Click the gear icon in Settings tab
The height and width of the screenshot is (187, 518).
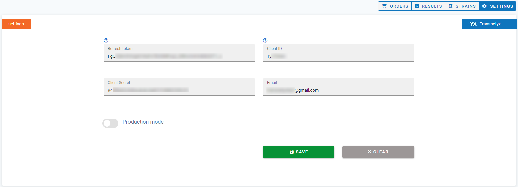485,6
